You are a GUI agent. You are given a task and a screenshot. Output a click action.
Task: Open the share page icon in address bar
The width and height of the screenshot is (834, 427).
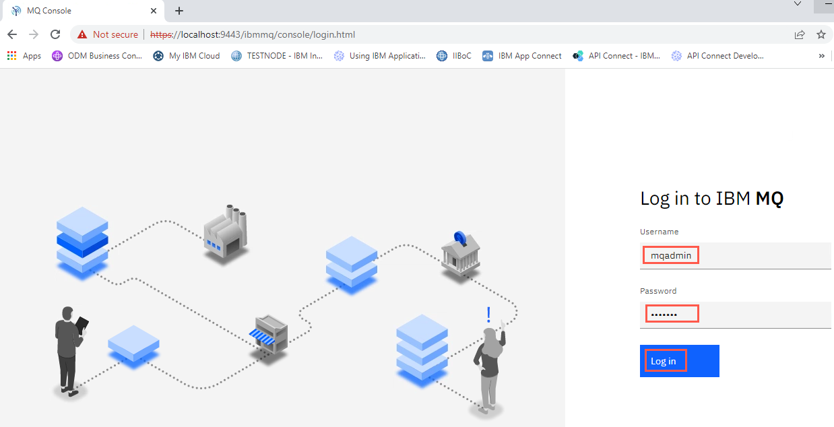tap(800, 34)
